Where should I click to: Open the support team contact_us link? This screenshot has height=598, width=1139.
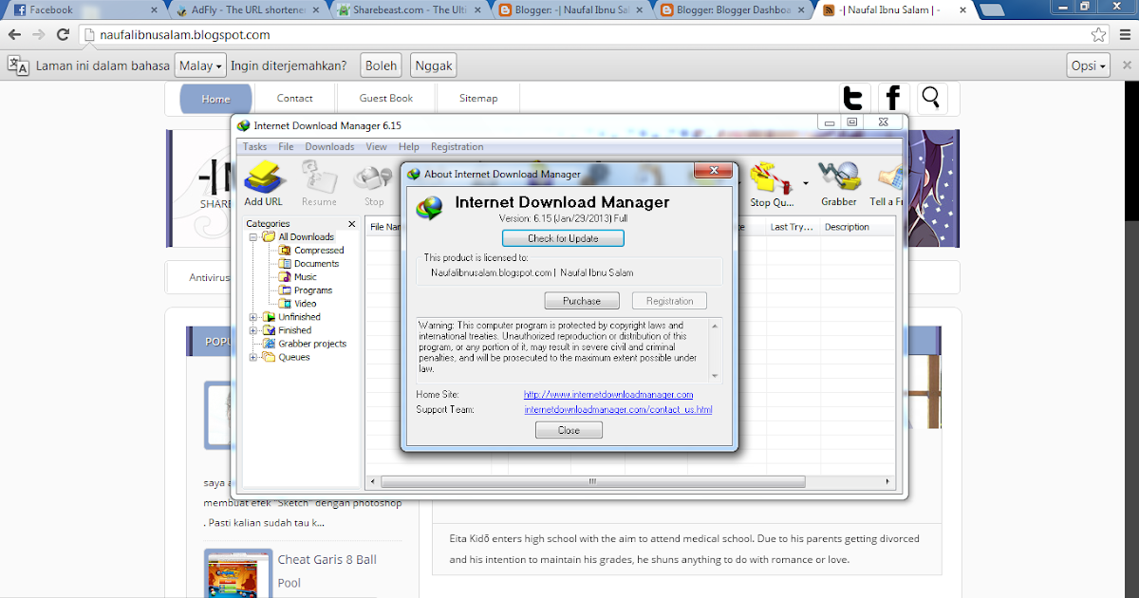click(x=618, y=409)
